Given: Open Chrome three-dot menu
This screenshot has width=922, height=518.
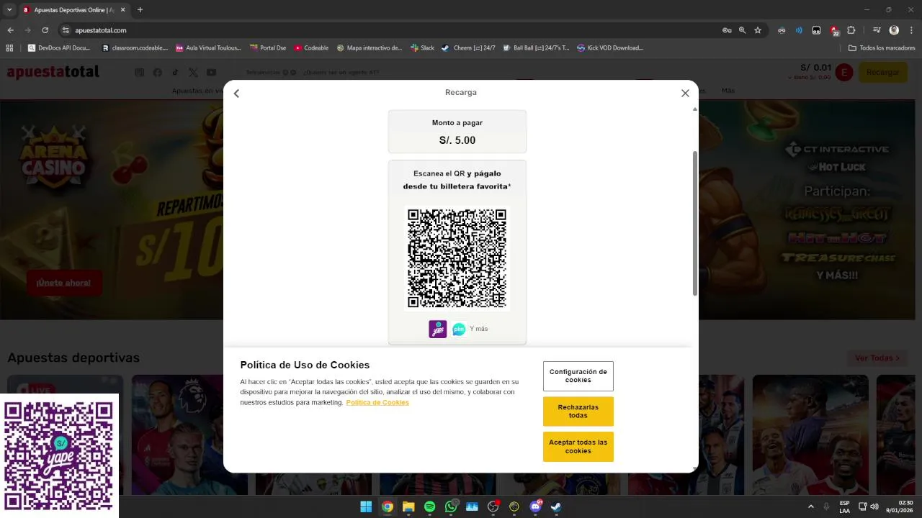Looking at the screenshot, I should [x=912, y=30].
